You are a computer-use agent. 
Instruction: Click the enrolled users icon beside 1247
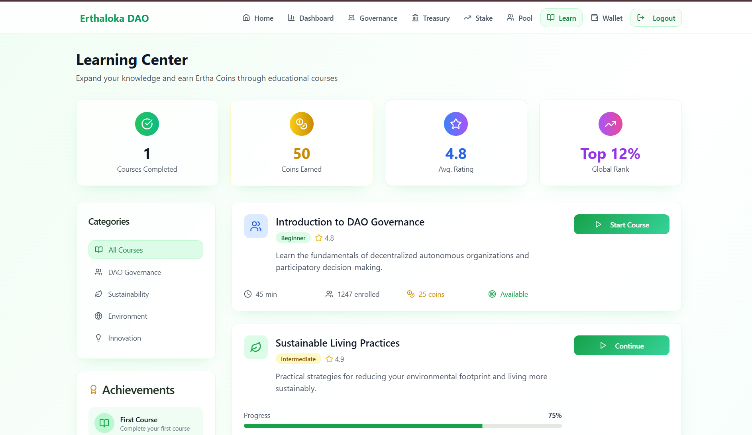pyautogui.click(x=329, y=294)
